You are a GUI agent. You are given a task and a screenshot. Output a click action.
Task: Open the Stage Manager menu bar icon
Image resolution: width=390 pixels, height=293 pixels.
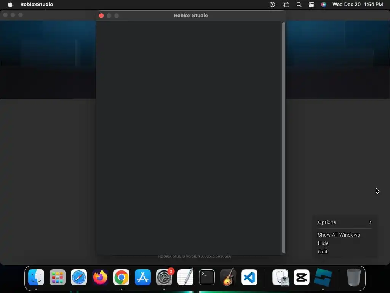[x=286, y=5]
